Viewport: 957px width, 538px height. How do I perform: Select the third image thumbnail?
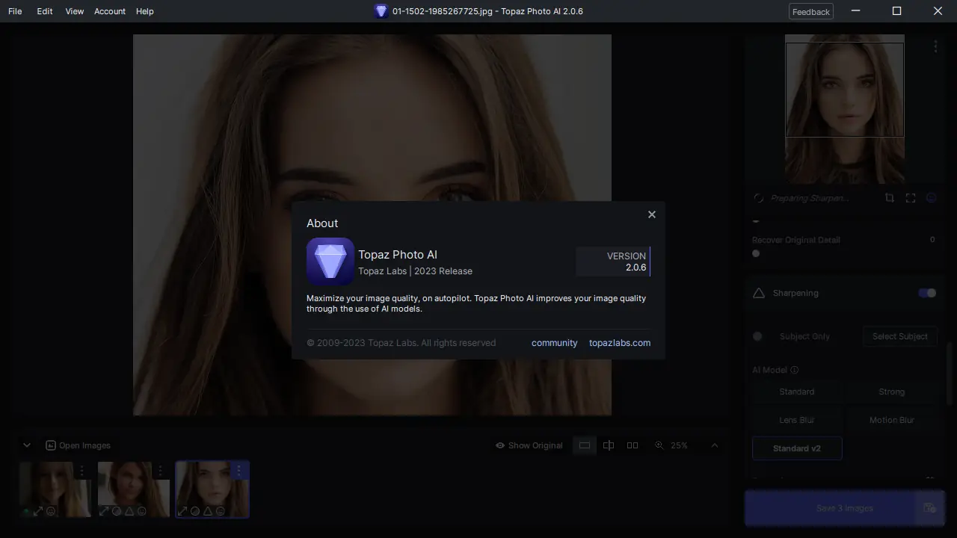[x=212, y=489]
